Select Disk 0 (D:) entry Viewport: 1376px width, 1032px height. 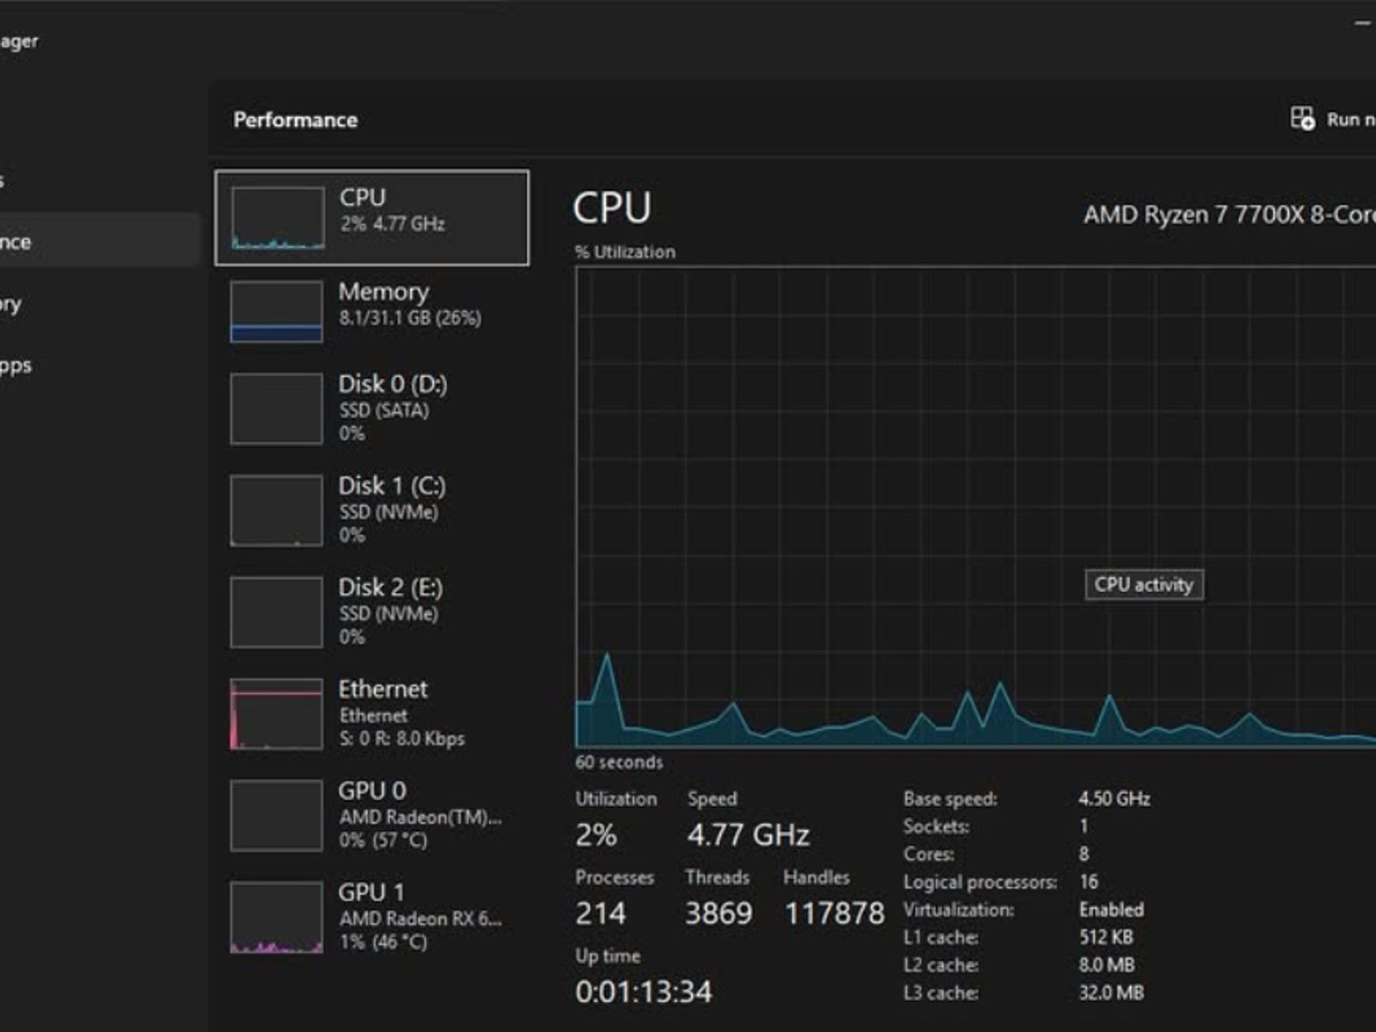(x=372, y=408)
